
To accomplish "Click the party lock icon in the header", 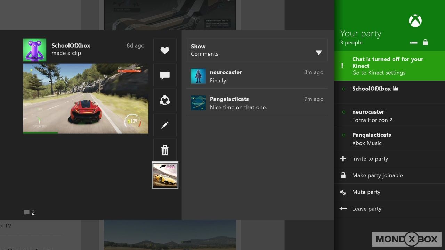I will 425,42.
